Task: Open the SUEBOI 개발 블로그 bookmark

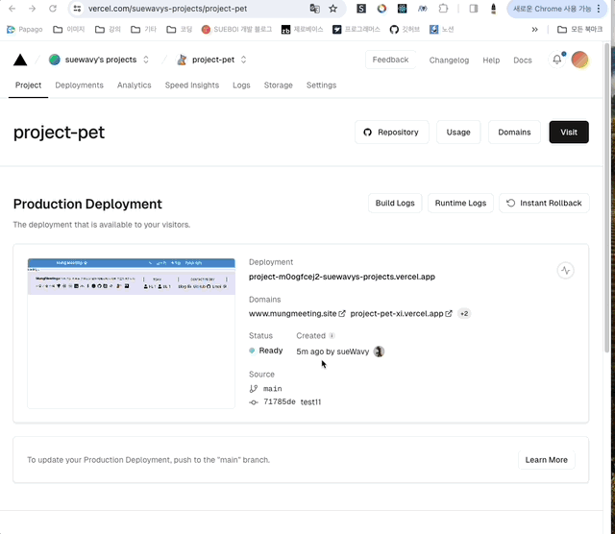Action: point(237,30)
